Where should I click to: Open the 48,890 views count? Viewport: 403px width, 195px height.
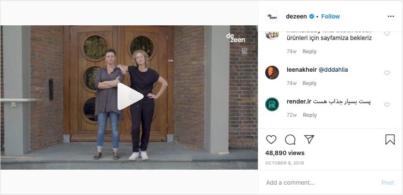point(285,153)
